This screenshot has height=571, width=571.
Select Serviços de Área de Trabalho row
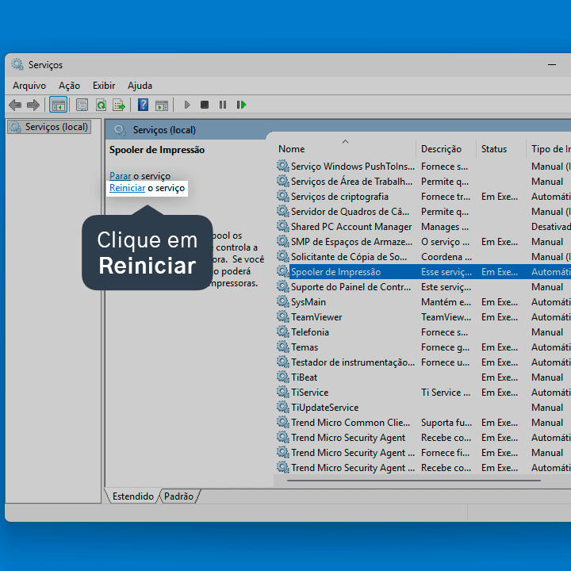pos(423,182)
